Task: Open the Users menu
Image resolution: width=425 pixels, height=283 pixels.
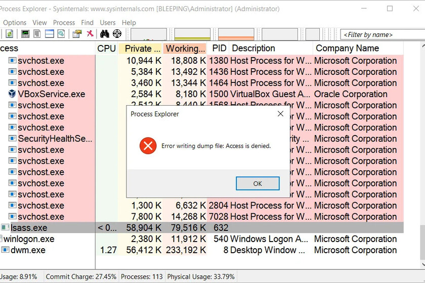Action: pos(108,22)
